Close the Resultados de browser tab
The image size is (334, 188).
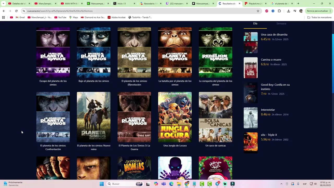pos(240,4)
